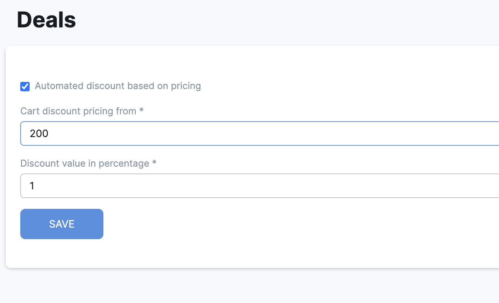Click the 'Automated discount based on pricing' label

(118, 86)
